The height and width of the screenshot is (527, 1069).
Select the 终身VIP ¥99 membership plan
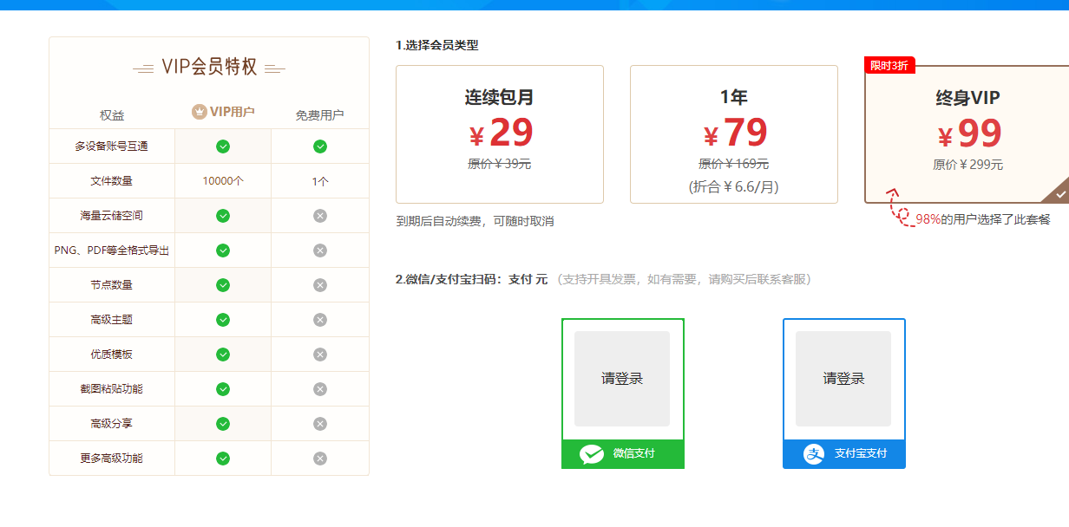click(x=967, y=134)
